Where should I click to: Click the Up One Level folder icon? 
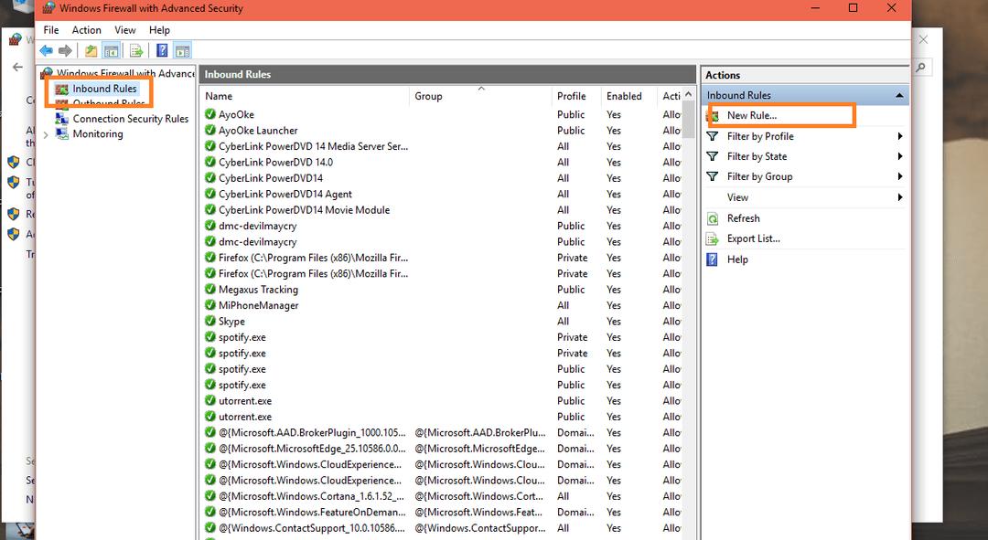click(x=91, y=50)
